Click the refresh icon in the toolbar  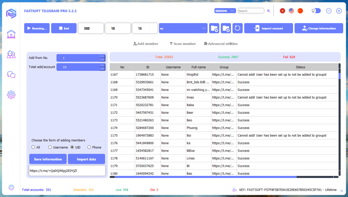(237, 28)
